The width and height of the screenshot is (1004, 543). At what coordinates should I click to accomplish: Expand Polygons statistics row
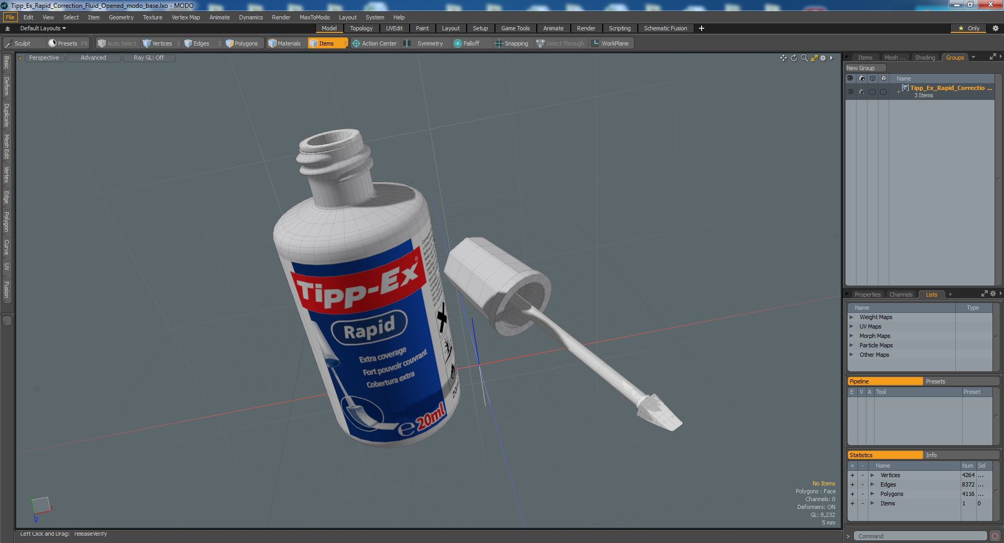873,494
